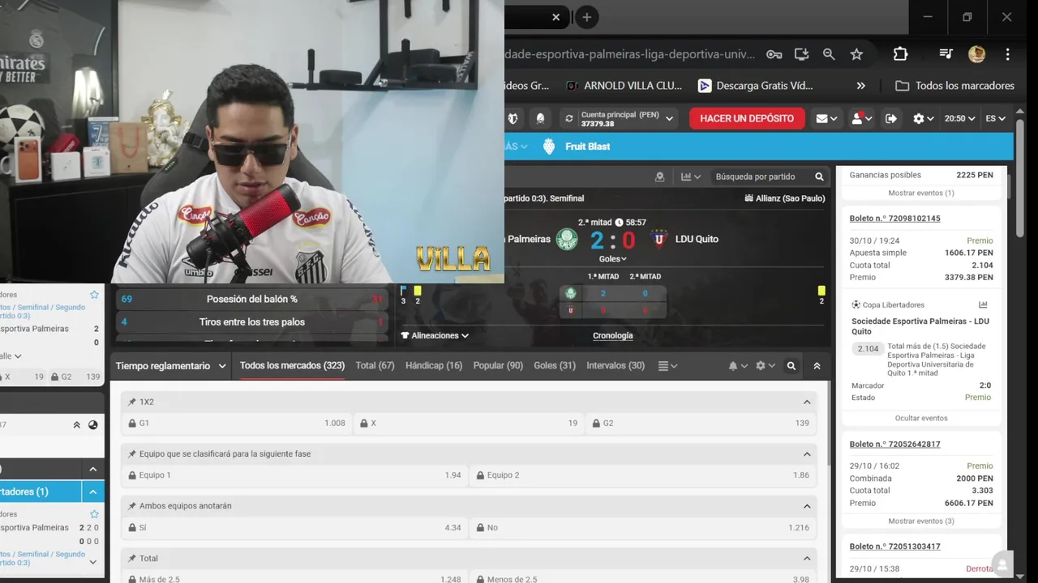This screenshot has height=583, width=1038.
Task: Refresh the Cuenta principal balance
Action: [569, 118]
